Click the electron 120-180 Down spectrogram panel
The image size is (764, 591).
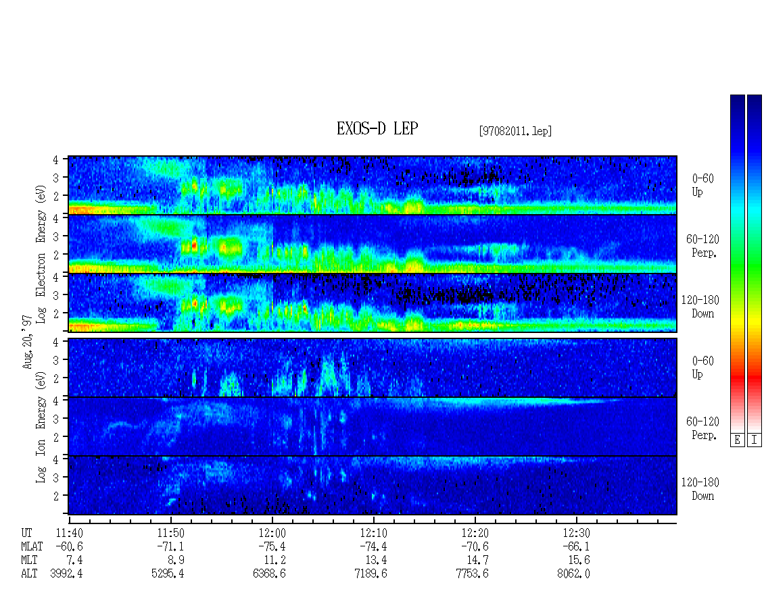[373, 303]
